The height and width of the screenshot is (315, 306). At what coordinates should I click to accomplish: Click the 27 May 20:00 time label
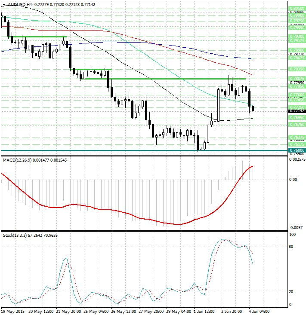tap(151, 312)
